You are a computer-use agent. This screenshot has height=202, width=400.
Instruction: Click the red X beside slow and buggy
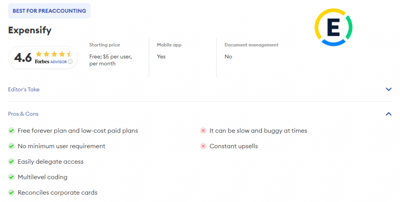203,131
